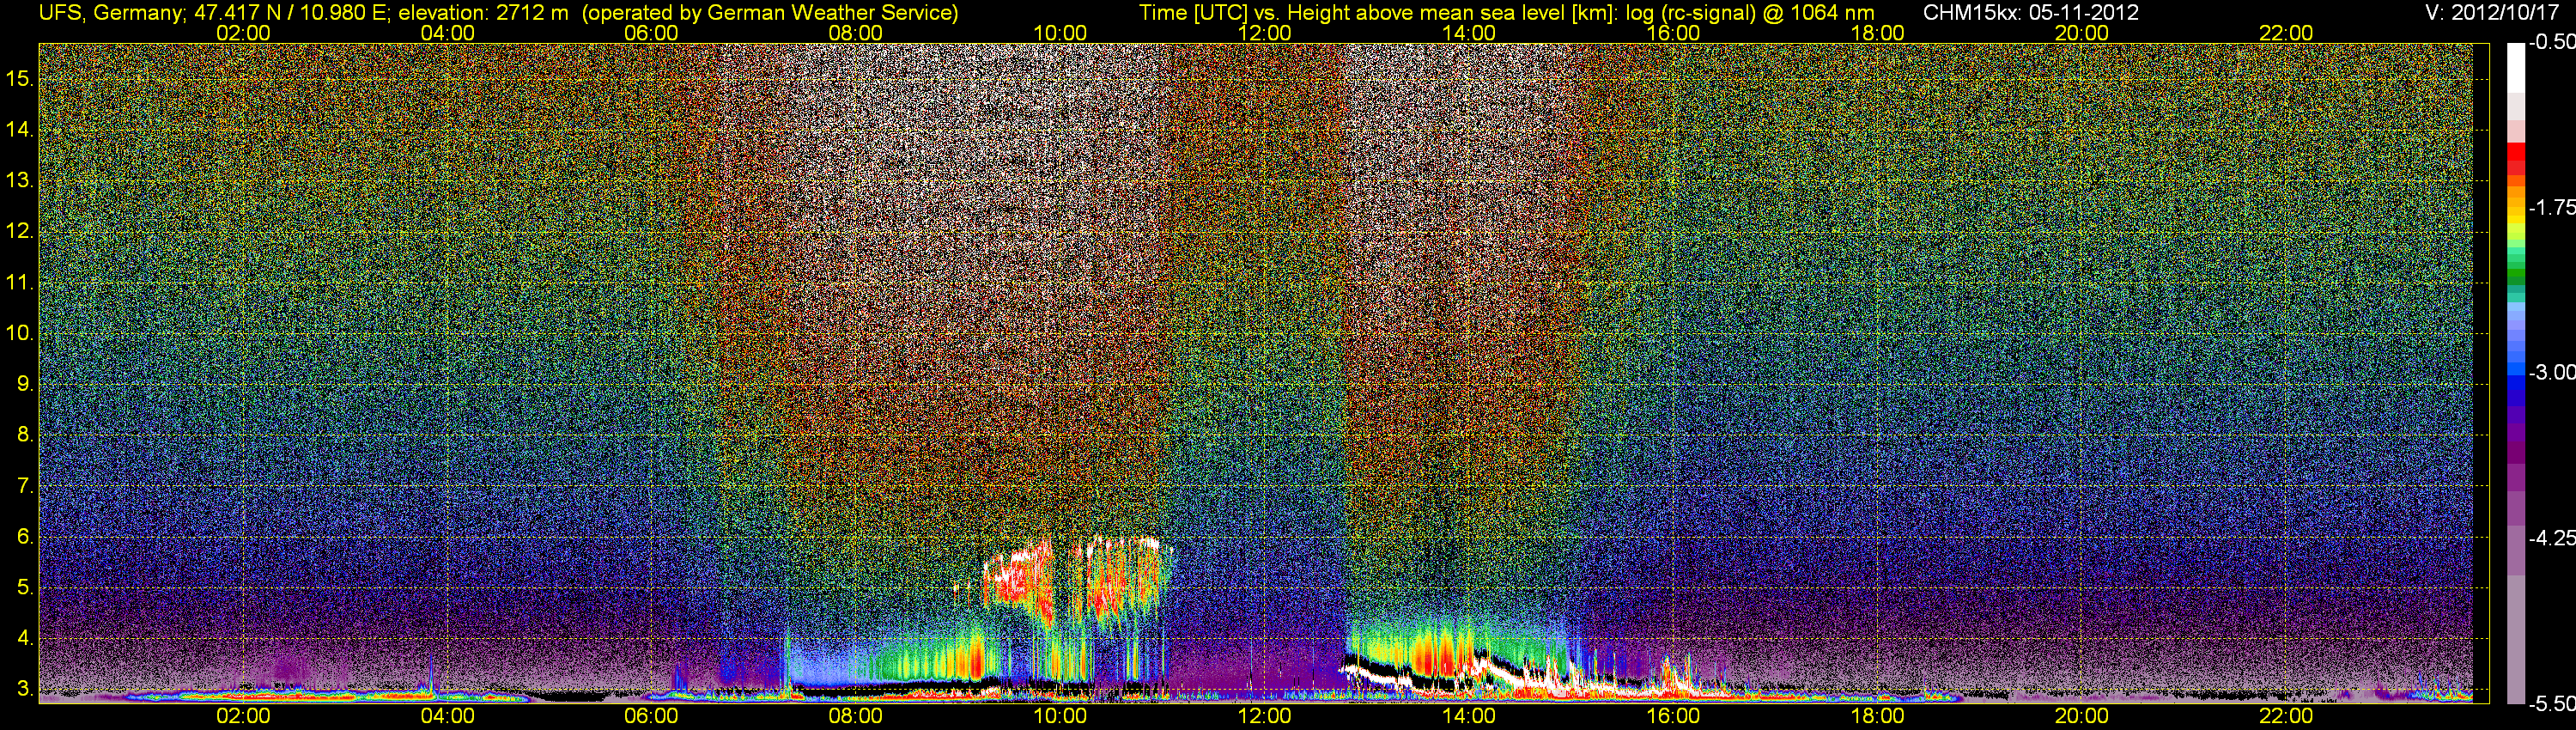Image resolution: width=2576 pixels, height=730 pixels.
Task: Click "18:00" on the top time axis
Action: [1877, 33]
